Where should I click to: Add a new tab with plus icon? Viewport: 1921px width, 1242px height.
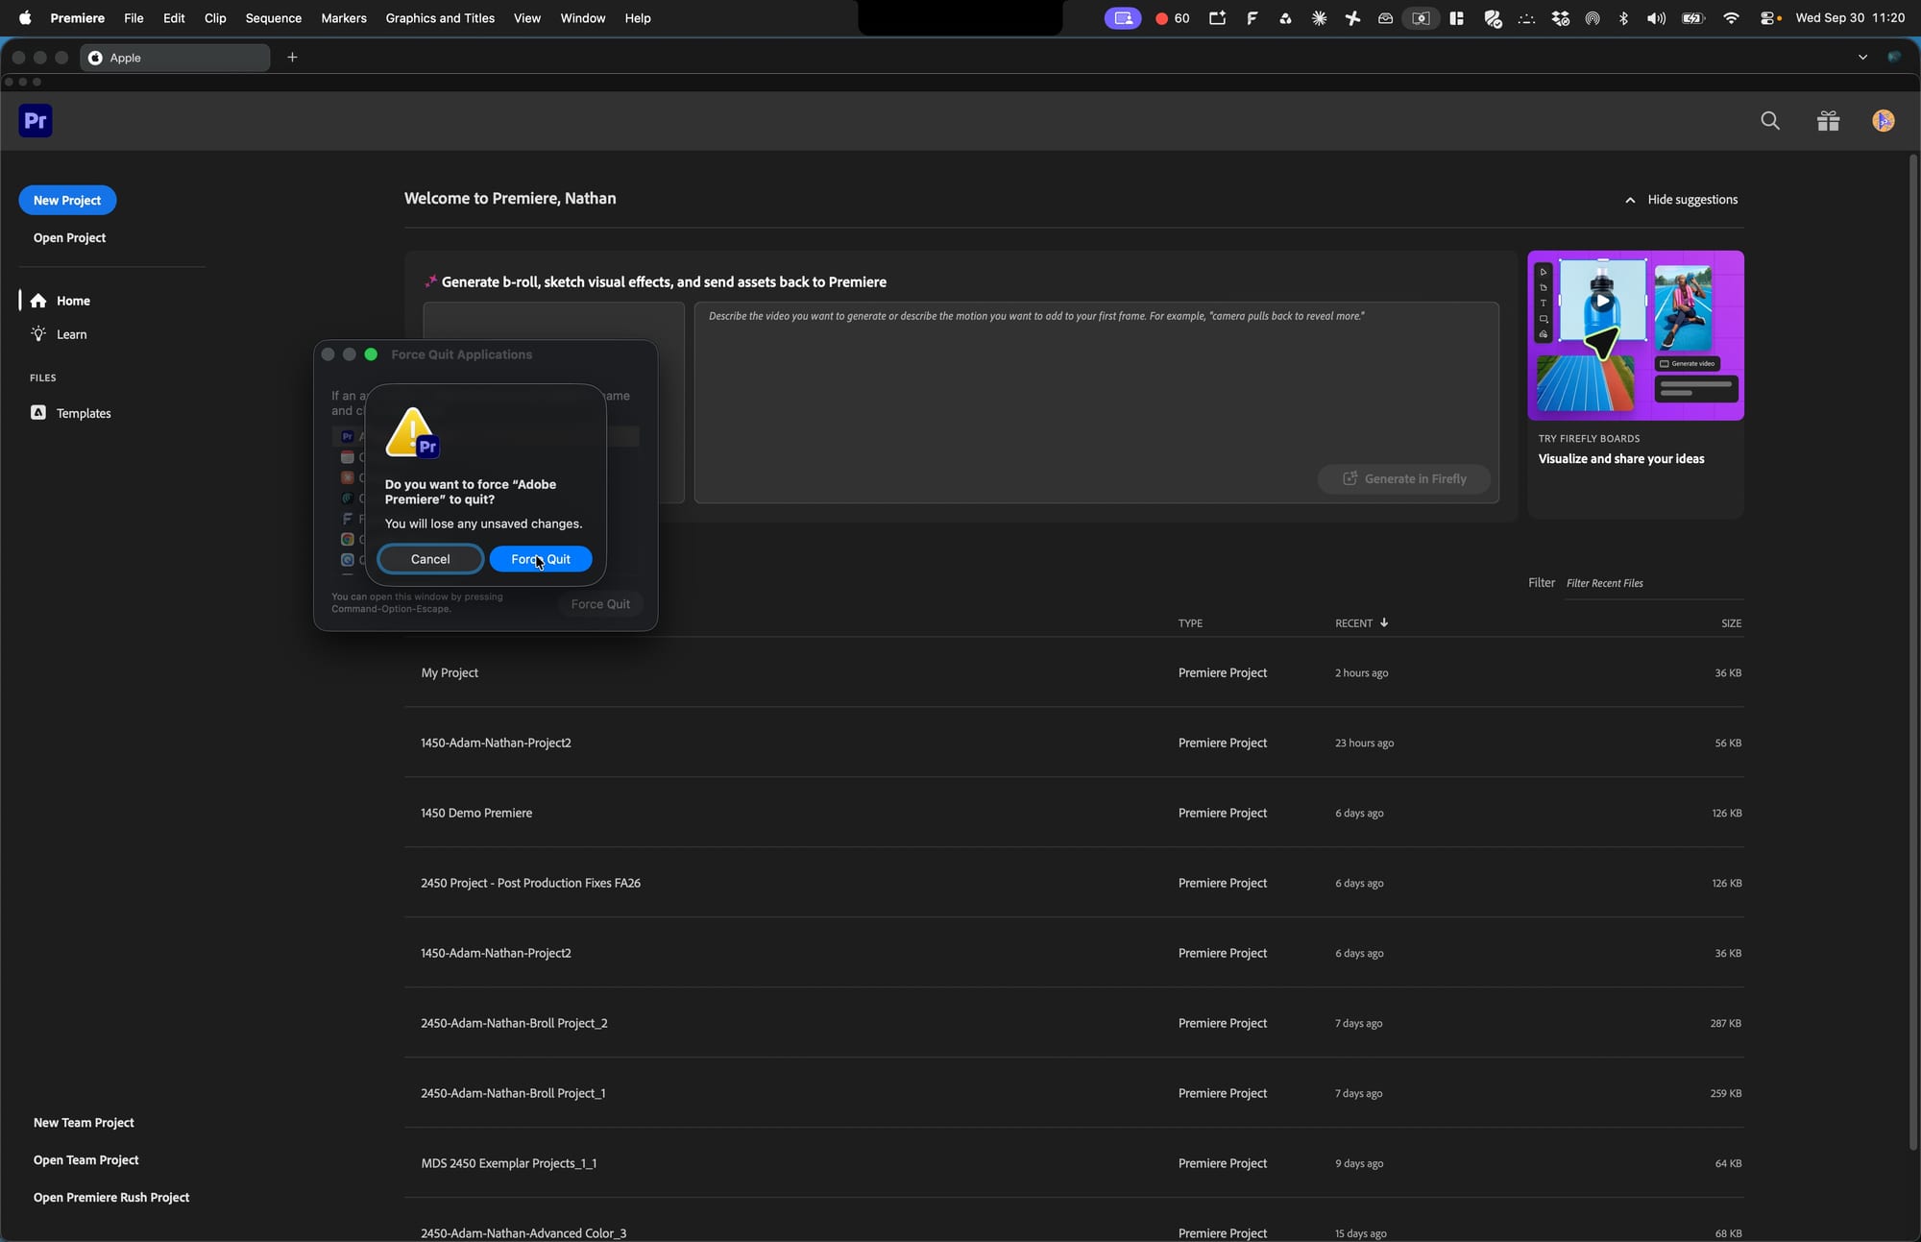point(292,58)
